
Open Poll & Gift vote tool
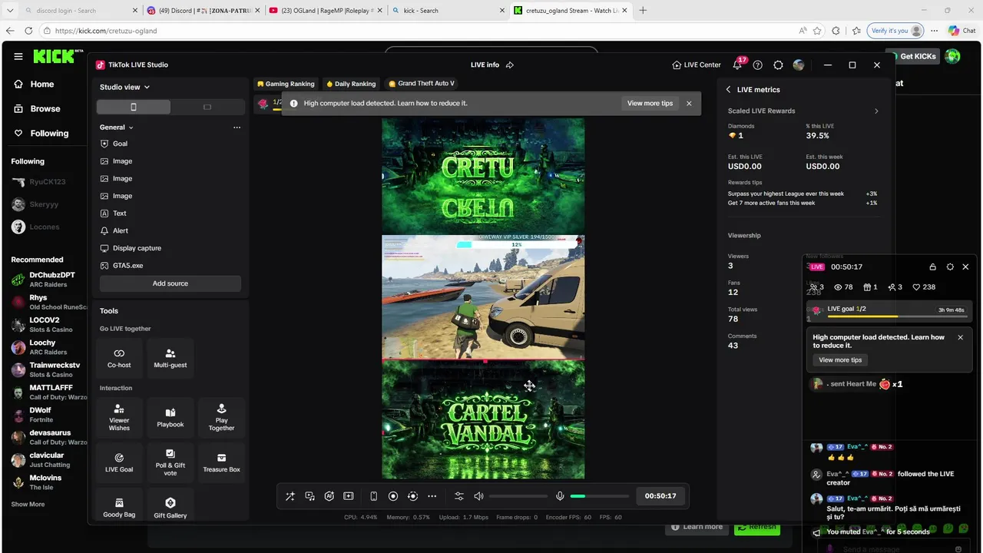coord(170,462)
